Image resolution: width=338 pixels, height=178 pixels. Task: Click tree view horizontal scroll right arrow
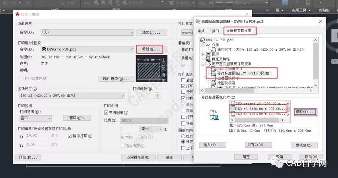(x=311, y=91)
